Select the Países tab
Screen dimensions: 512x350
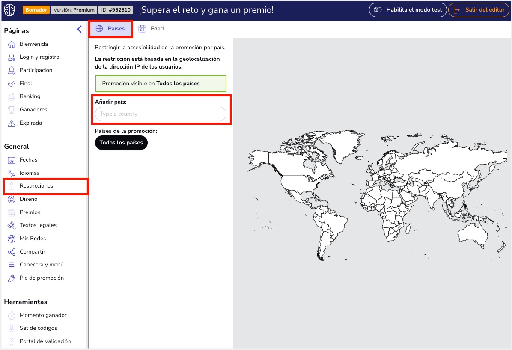[x=110, y=29]
